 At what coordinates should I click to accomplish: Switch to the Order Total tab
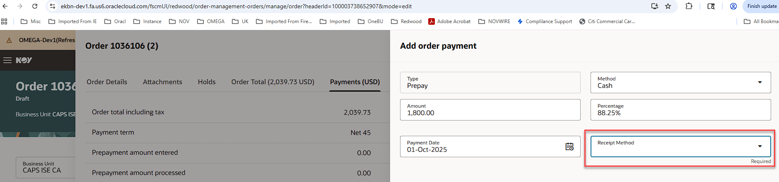[273, 82]
